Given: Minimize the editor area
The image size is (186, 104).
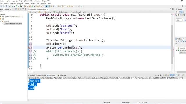Looking at the screenshot, I should 171,9.
